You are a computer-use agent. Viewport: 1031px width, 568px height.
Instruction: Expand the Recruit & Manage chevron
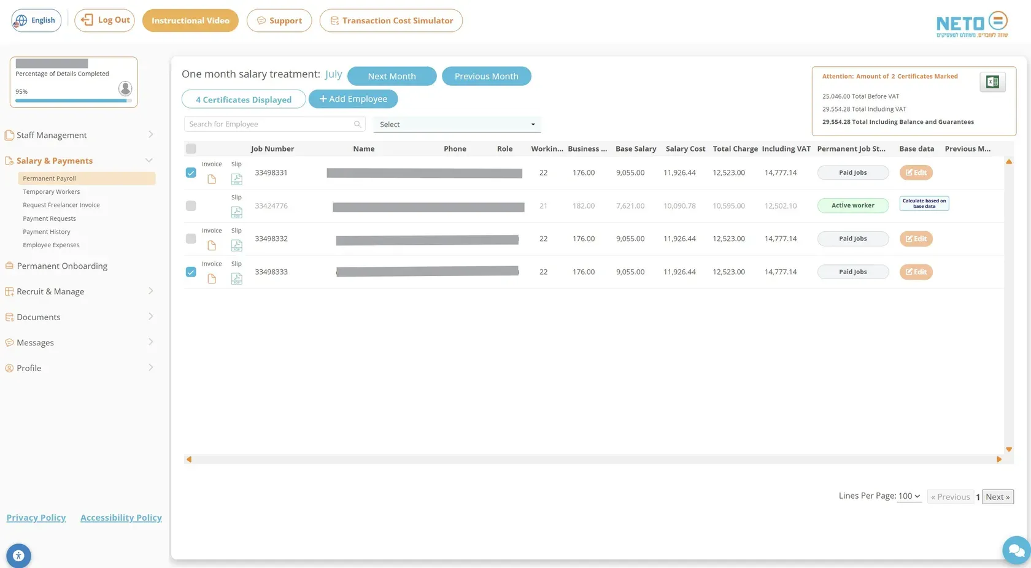[150, 291]
